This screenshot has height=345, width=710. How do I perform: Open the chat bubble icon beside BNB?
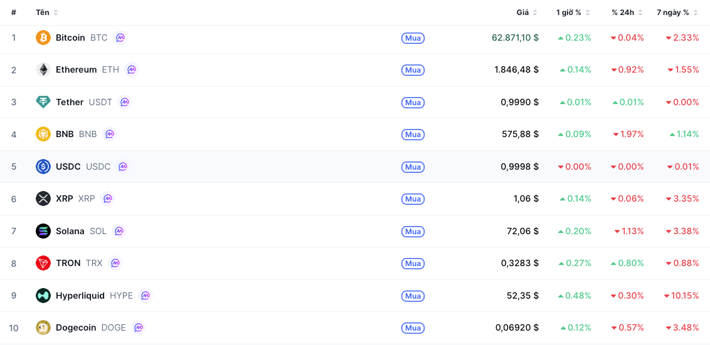coord(110,134)
